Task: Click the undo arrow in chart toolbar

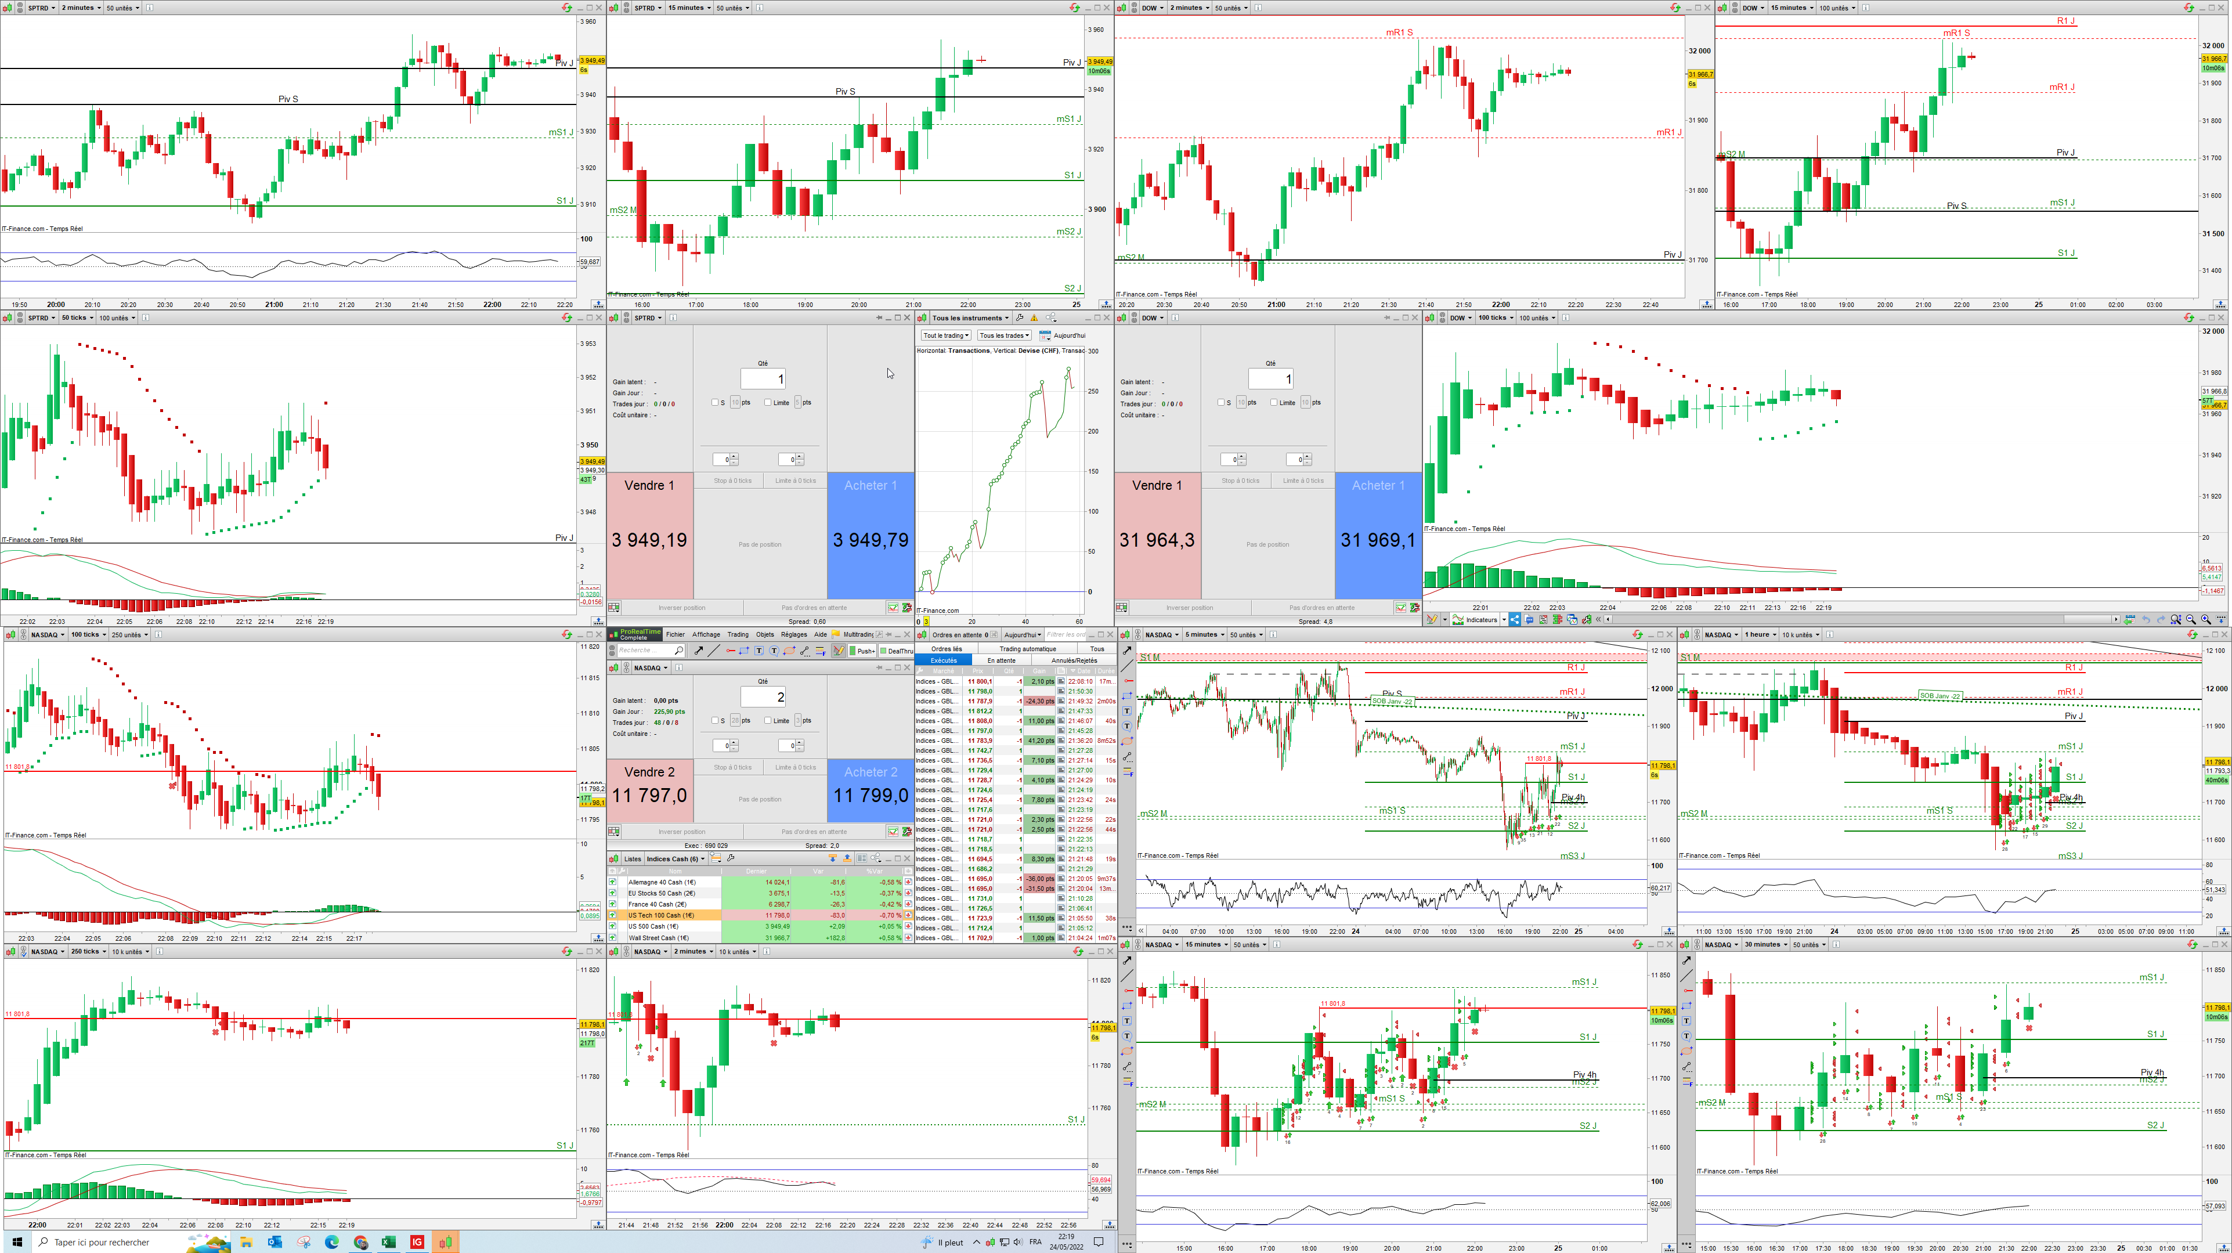Action: coord(2146,620)
